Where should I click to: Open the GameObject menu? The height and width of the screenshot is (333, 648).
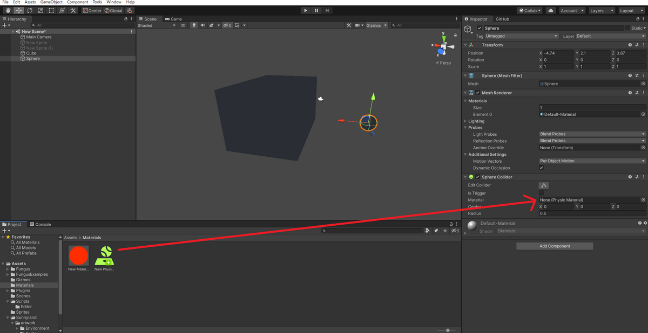point(51,2)
